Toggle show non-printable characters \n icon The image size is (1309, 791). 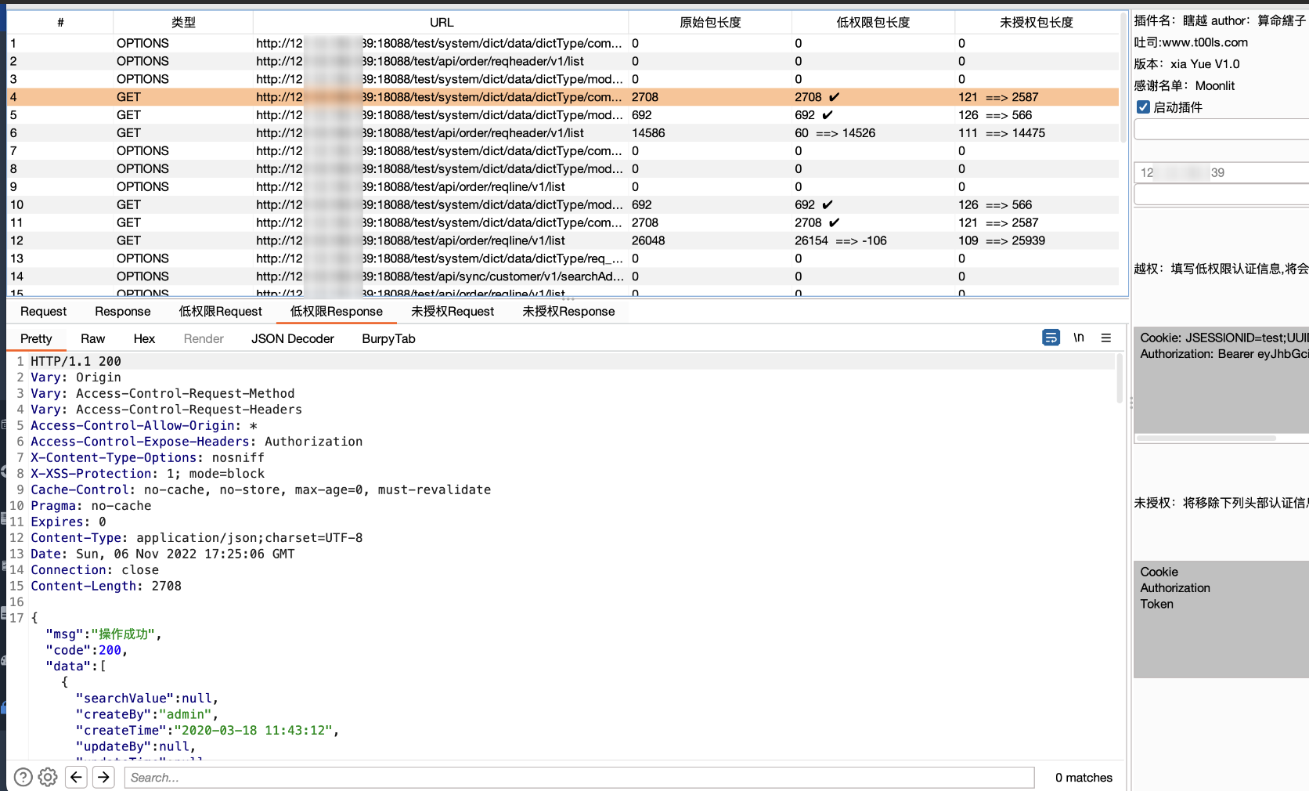[x=1079, y=338]
